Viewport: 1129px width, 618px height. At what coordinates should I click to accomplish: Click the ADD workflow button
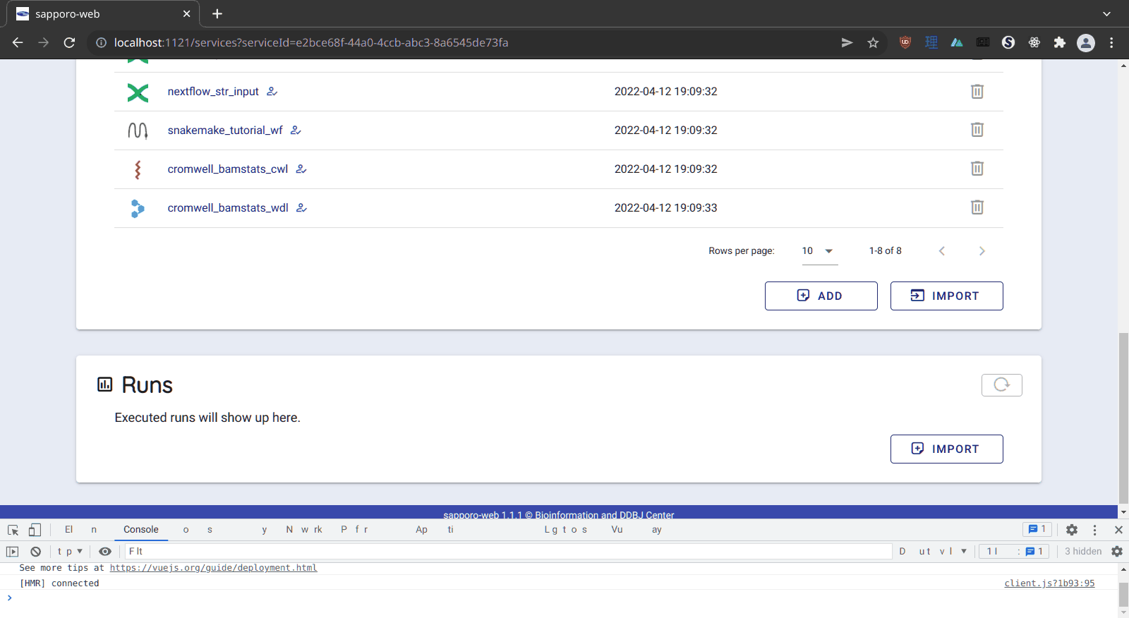point(821,296)
